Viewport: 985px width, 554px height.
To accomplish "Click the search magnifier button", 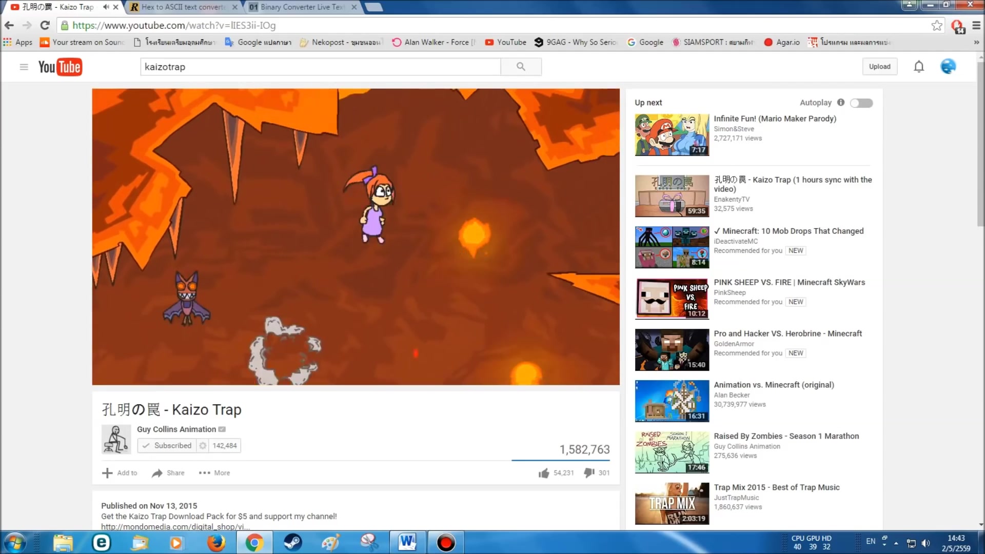I will [521, 67].
